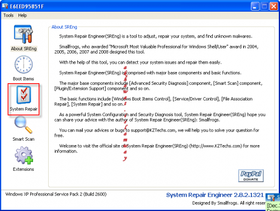The height and width of the screenshot is (211, 280).
Task: Minimize the SREng window
Action: click(x=255, y=7)
